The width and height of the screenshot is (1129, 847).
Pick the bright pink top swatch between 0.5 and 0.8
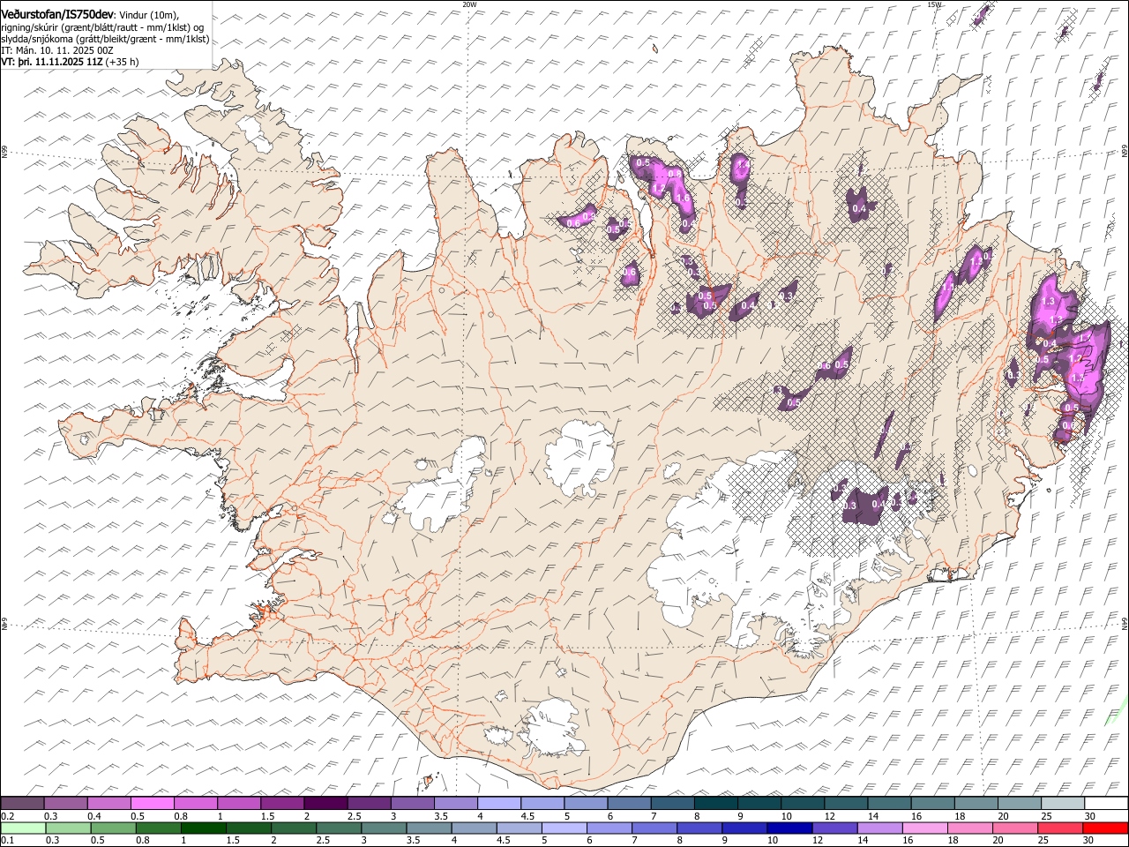point(152,803)
